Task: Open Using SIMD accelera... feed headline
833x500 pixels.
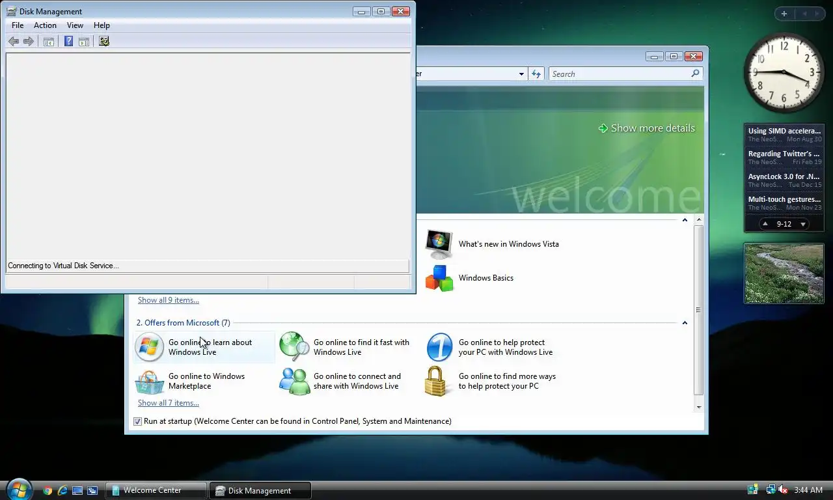Action: pos(784,131)
